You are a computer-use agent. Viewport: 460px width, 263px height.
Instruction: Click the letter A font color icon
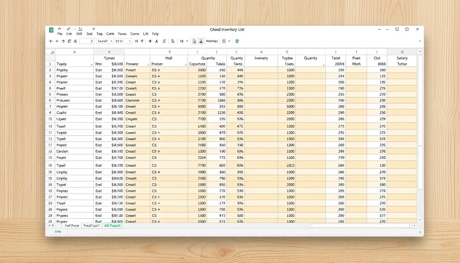(x=157, y=41)
